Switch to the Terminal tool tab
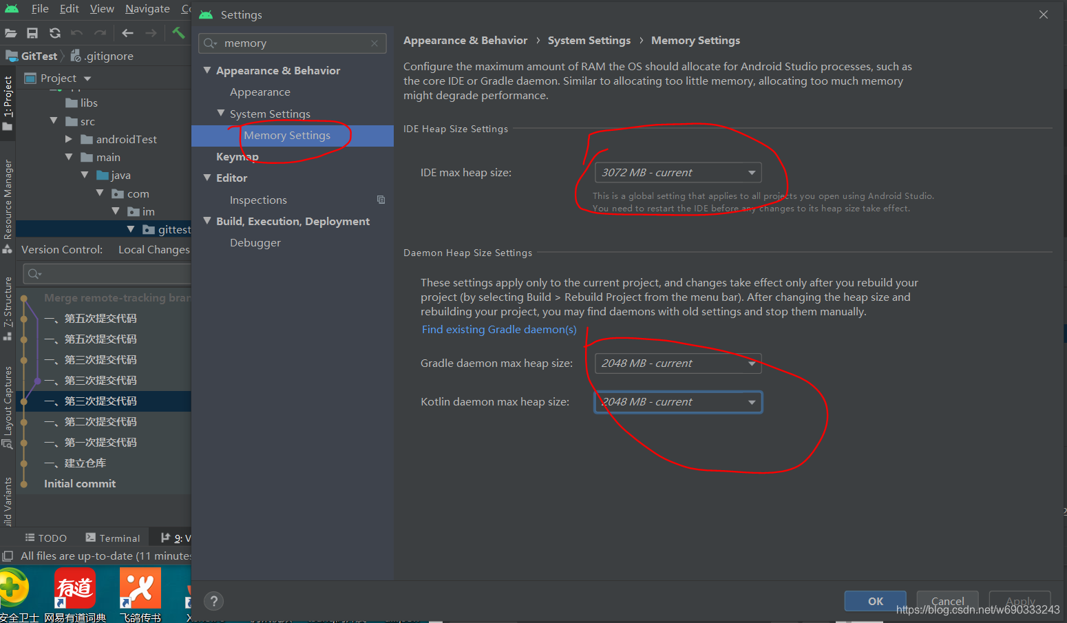The width and height of the screenshot is (1067, 623). 113,538
